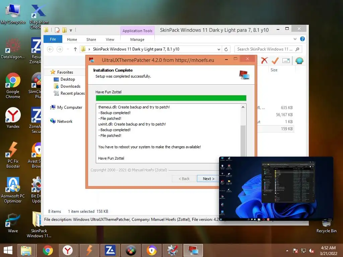The height and width of the screenshot is (257, 343).
Task: Click Action Center flag tray icon
Action: [x=295, y=251]
